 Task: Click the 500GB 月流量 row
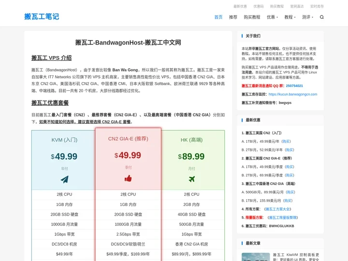click(191, 224)
